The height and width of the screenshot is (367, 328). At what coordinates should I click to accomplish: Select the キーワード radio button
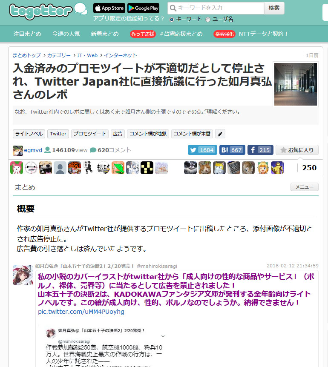pyautogui.click(x=172, y=19)
